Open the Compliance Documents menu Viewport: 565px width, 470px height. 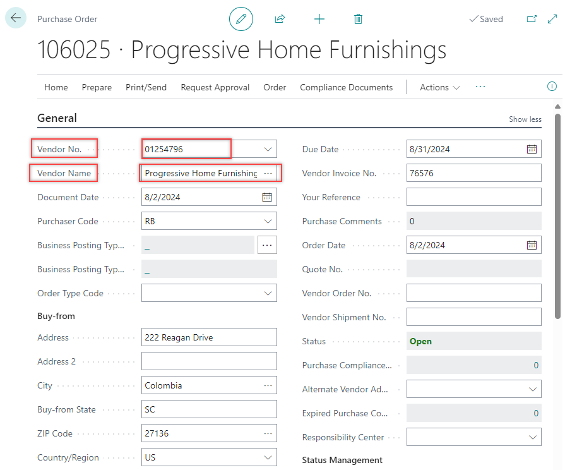(x=346, y=87)
